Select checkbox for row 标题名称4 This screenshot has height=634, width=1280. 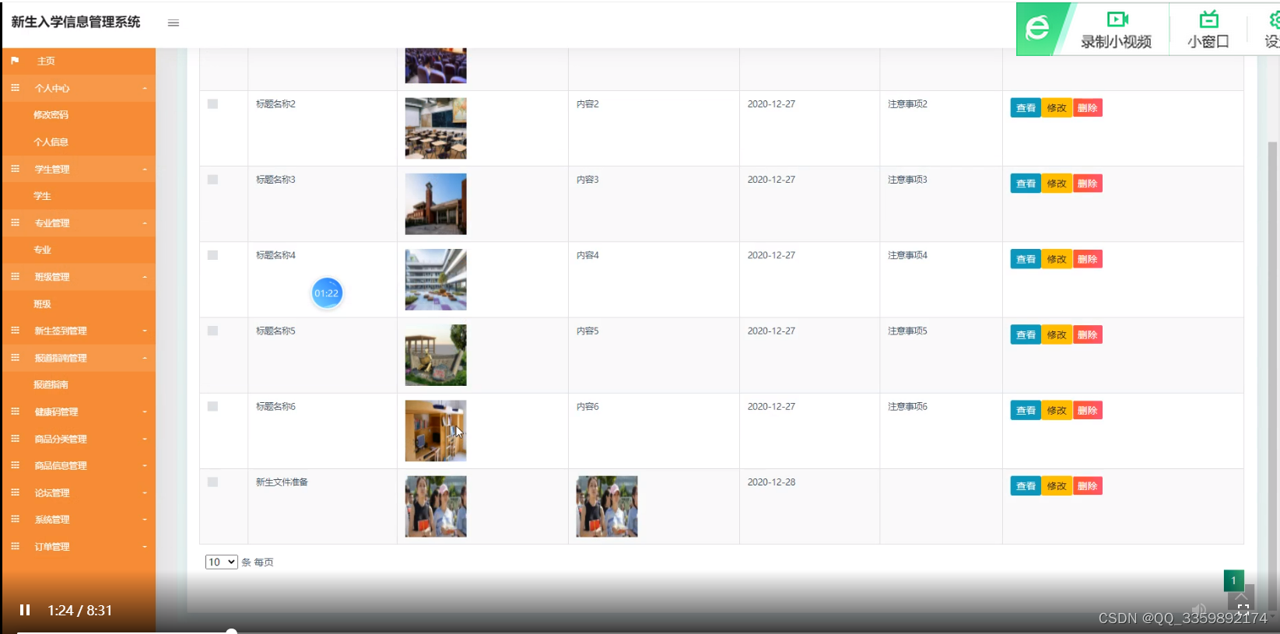[212, 255]
